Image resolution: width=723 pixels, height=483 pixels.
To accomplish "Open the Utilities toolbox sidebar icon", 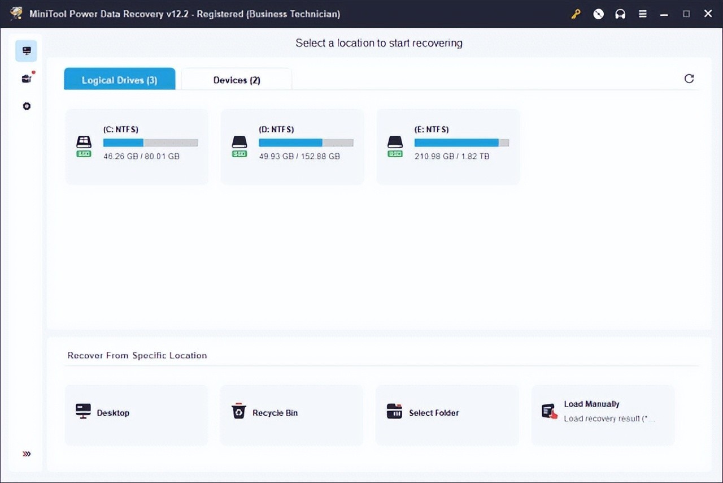I will click(27, 79).
